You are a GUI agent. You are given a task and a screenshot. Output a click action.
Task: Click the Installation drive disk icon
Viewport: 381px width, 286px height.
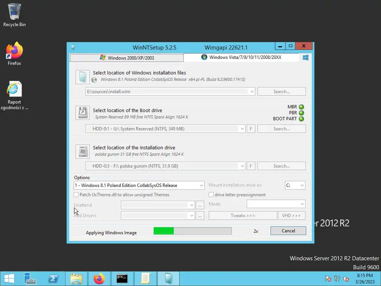coord(83,151)
